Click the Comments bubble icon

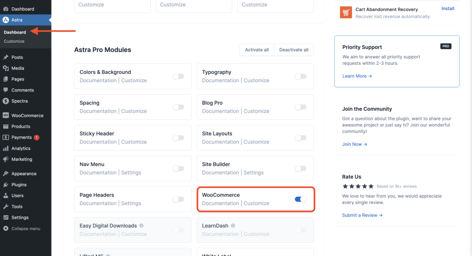(6, 90)
